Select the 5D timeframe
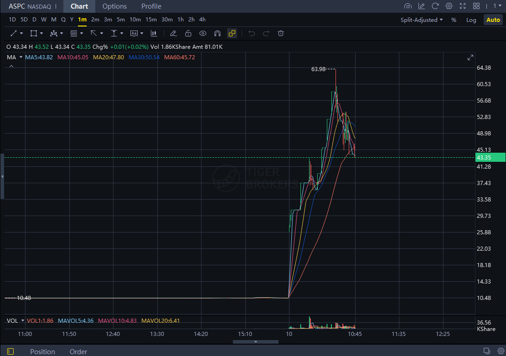The image size is (506, 356). point(24,20)
